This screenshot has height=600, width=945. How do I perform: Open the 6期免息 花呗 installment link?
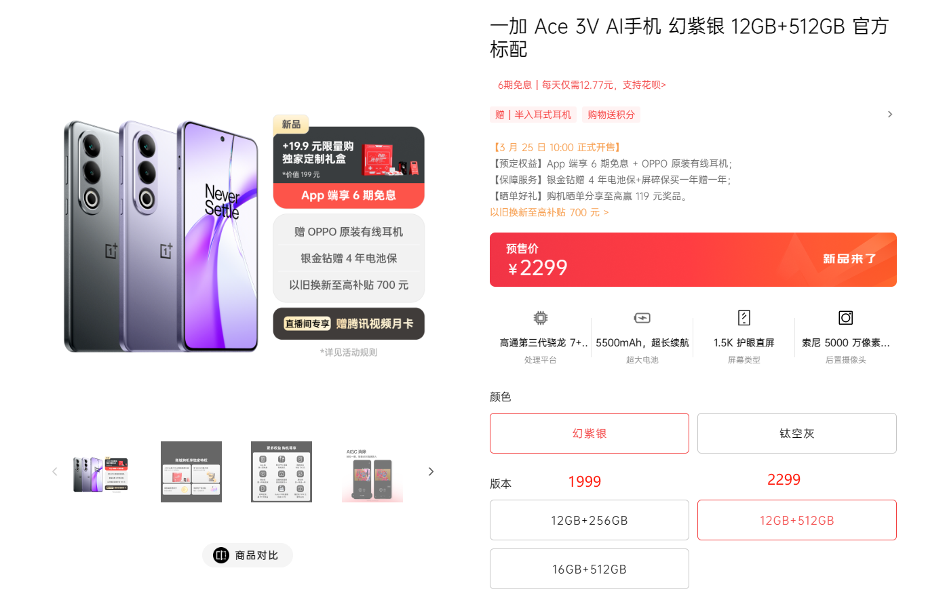pyautogui.click(x=582, y=85)
